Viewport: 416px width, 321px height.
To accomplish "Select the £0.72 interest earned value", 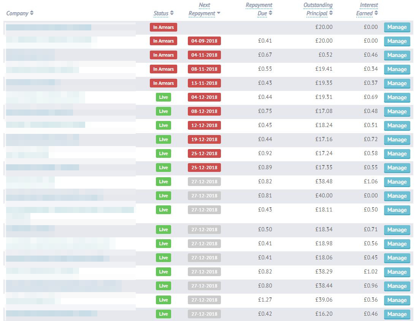I will (371, 139).
